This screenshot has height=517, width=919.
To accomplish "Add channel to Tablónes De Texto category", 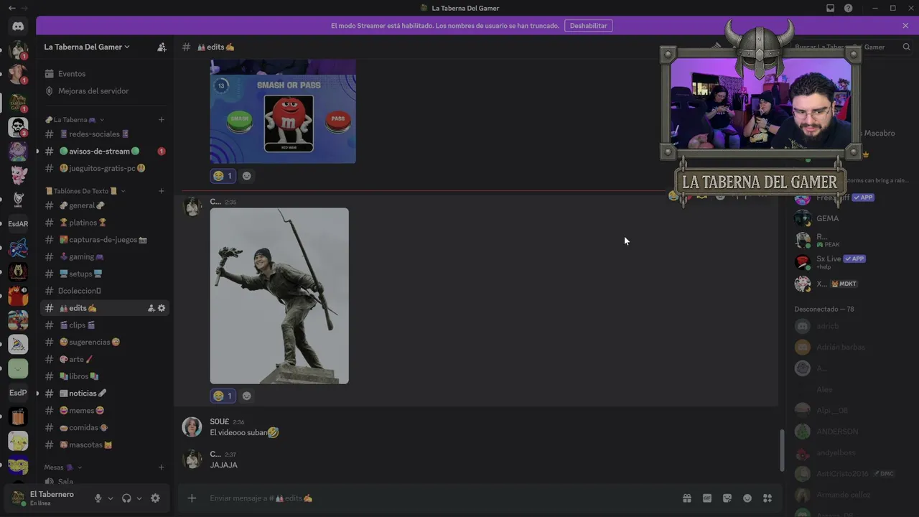I will (x=162, y=191).
